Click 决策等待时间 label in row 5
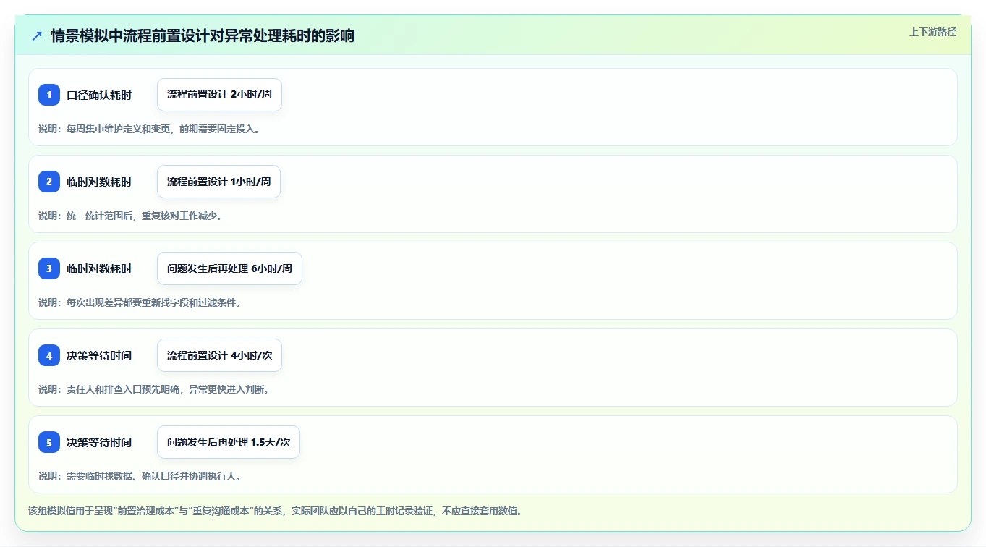The width and height of the screenshot is (986, 547). tap(99, 442)
